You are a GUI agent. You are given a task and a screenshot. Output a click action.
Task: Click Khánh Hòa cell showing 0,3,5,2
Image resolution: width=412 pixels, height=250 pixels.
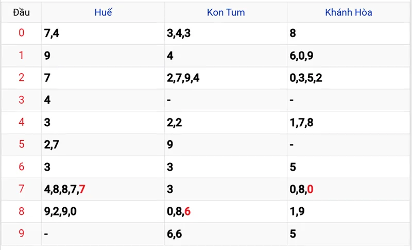349,78
